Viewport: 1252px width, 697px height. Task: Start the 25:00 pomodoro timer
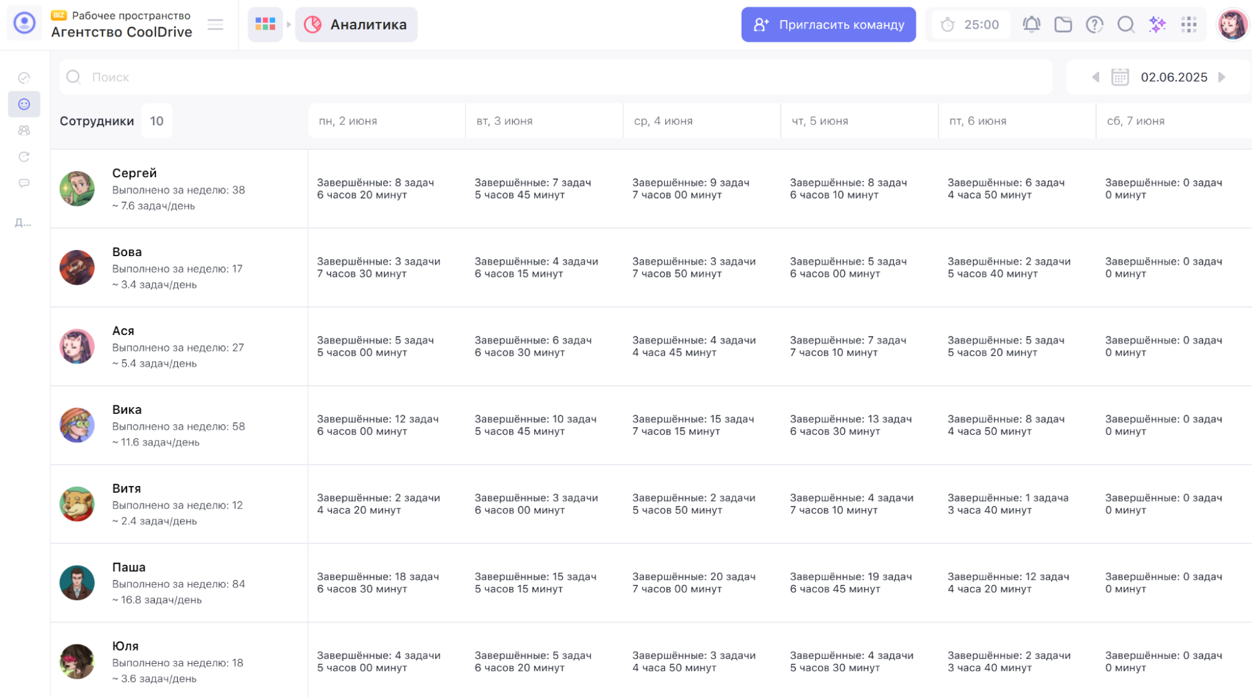click(970, 24)
